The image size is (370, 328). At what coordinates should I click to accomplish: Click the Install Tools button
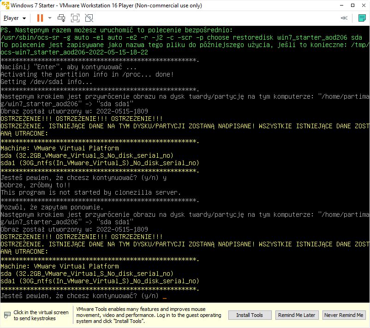250,315
